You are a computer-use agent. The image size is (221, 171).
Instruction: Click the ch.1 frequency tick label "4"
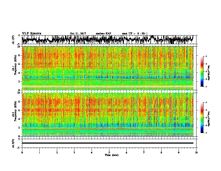click(20, 73)
